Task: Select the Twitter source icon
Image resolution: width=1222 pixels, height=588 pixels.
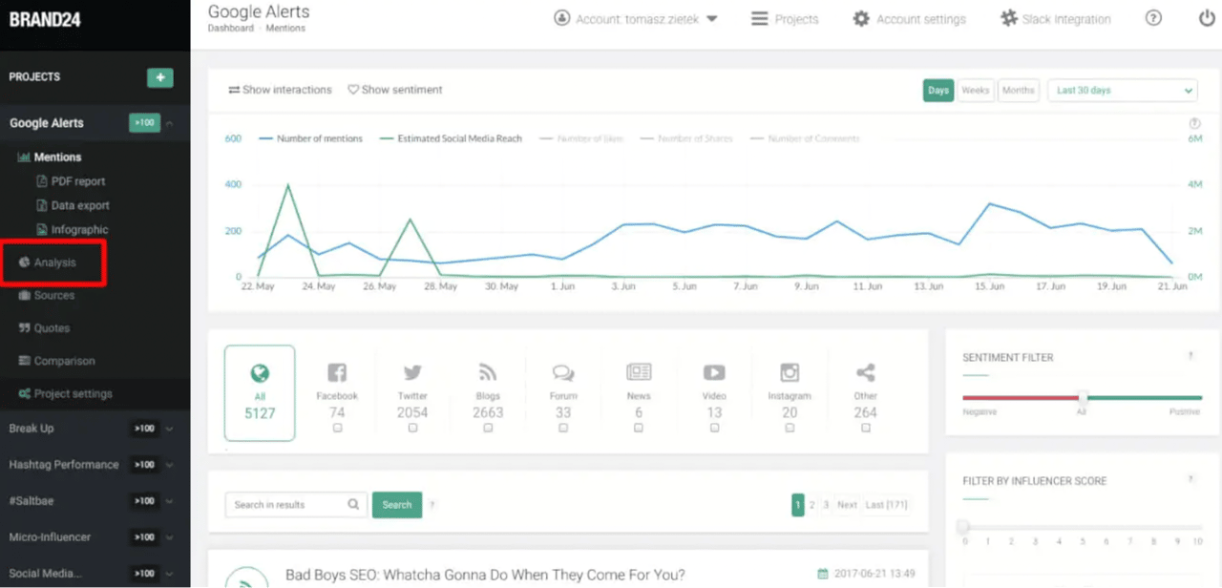Action: pyautogui.click(x=412, y=373)
